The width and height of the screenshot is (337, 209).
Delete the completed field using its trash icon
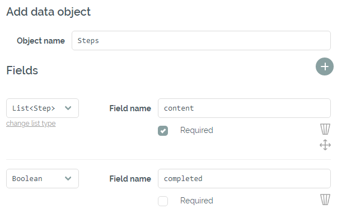(325, 199)
